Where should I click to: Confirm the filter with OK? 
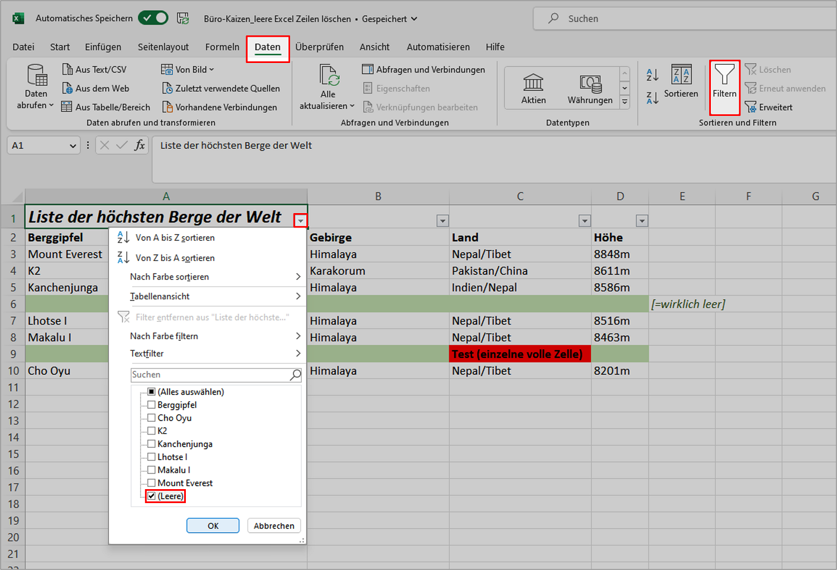tap(213, 525)
